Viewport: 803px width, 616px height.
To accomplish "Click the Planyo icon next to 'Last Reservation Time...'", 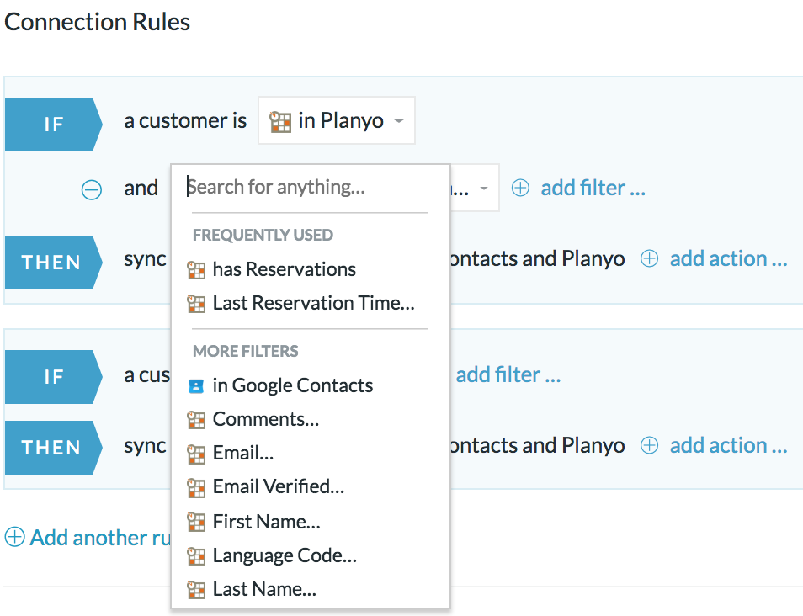I will coord(196,304).
